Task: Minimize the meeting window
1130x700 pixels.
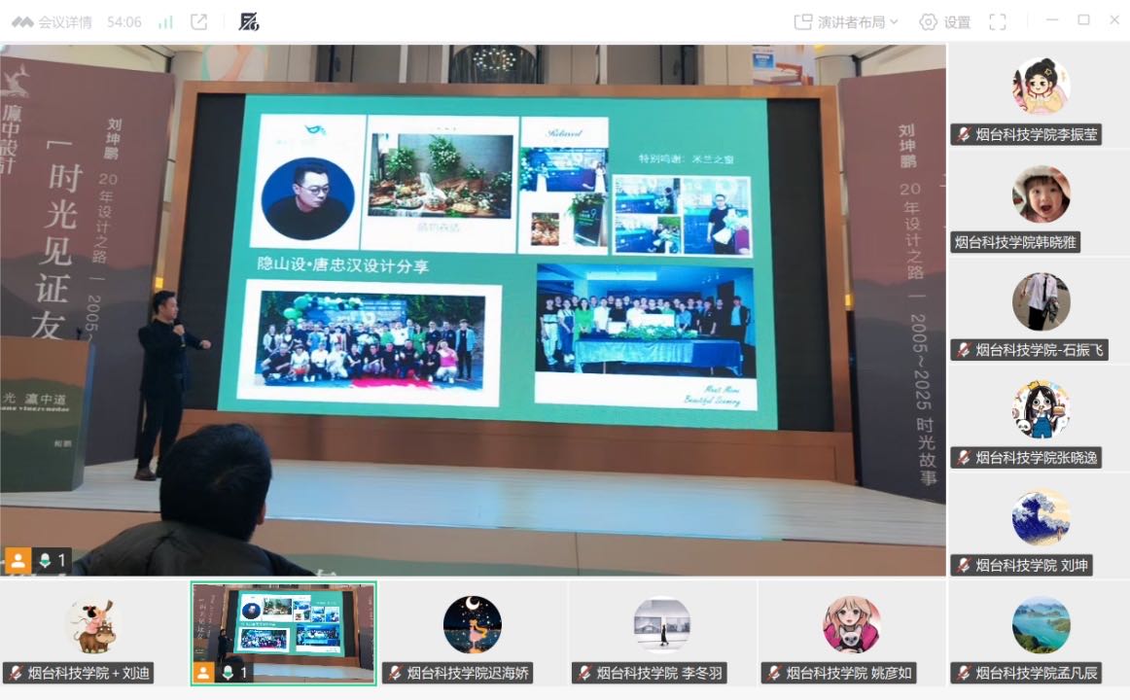Action: 1052,20
